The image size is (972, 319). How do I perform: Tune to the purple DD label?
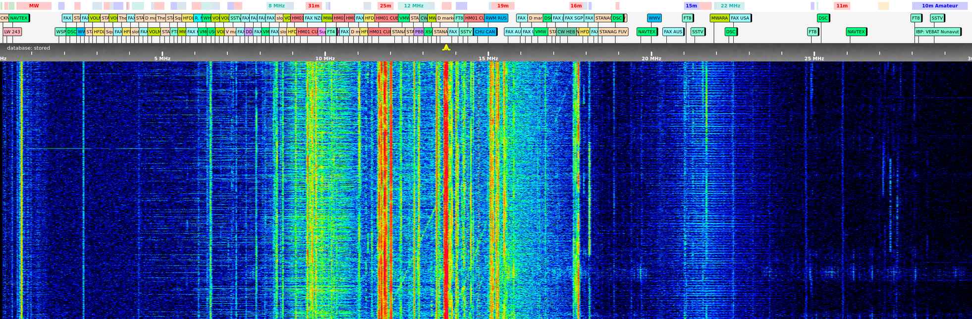[249, 32]
